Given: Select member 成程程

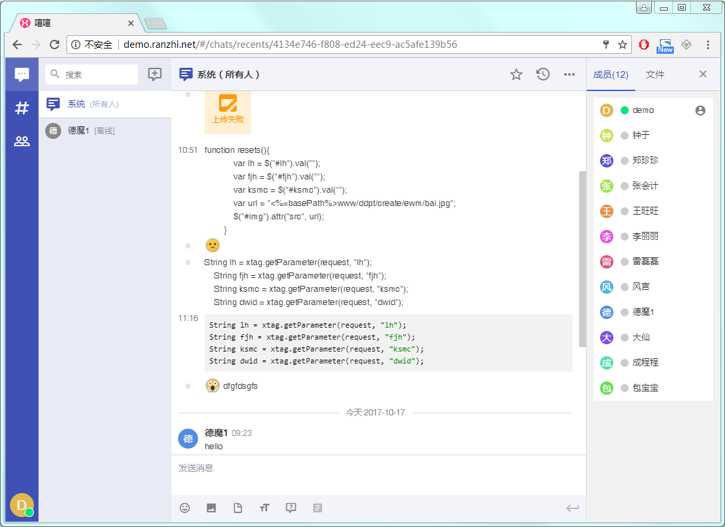Looking at the screenshot, I should coord(653,362).
